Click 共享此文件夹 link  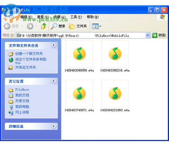[x=26, y=67]
